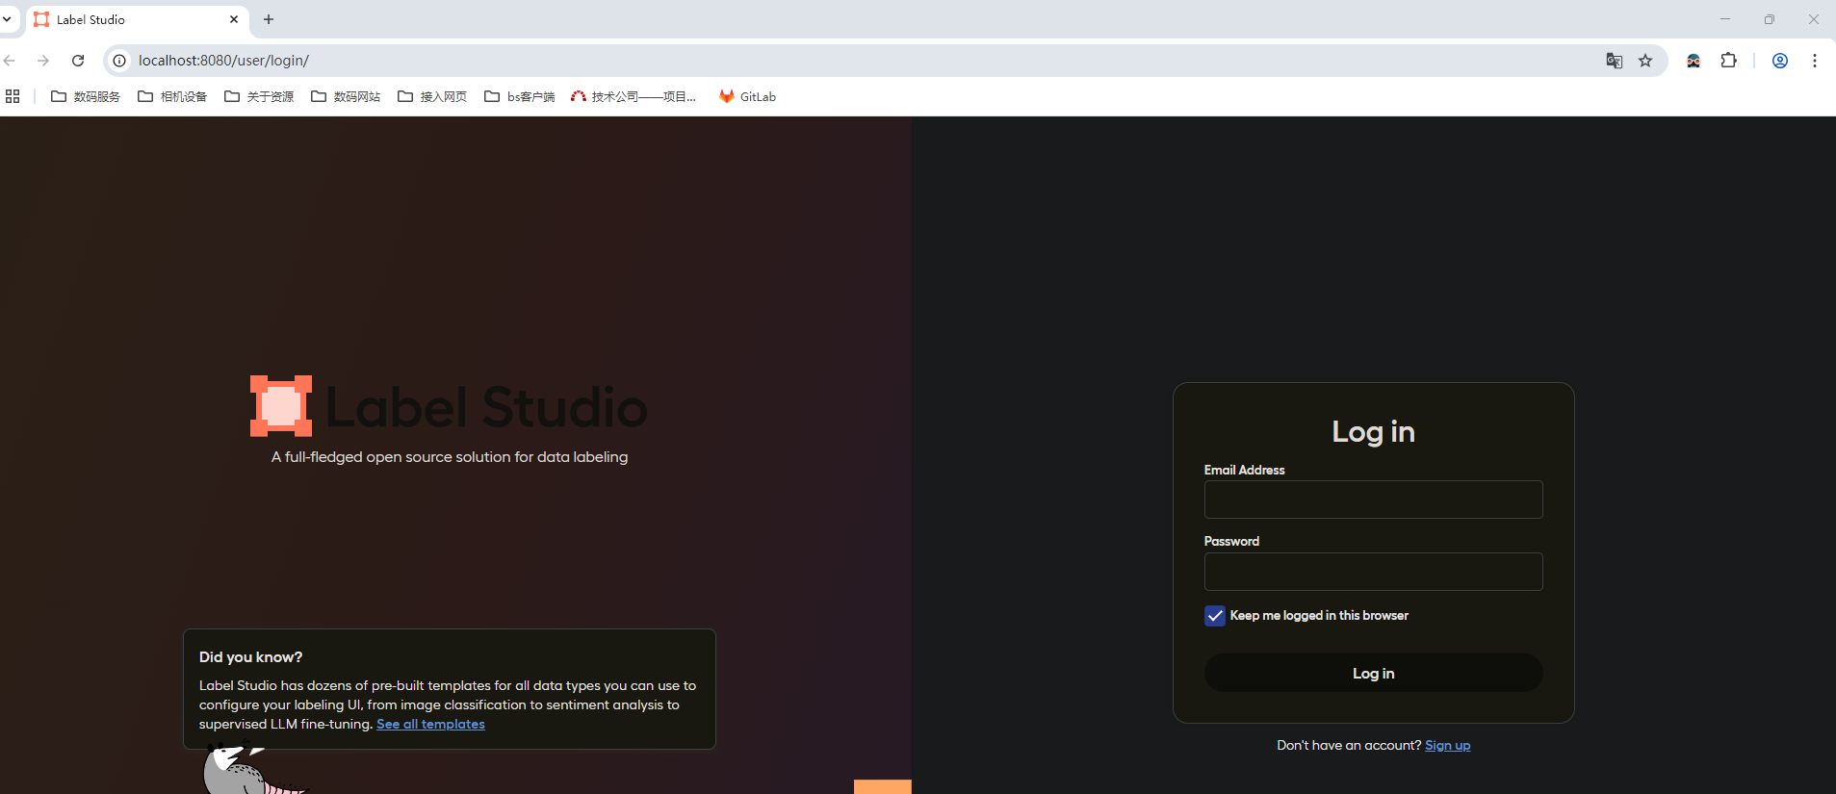Viewport: 1836px width, 794px height.
Task: Open the Chrome three-dot menu
Action: pyautogui.click(x=1815, y=61)
